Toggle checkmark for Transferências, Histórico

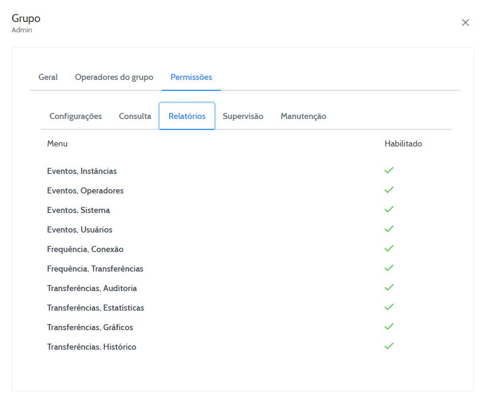click(x=389, y=346)
